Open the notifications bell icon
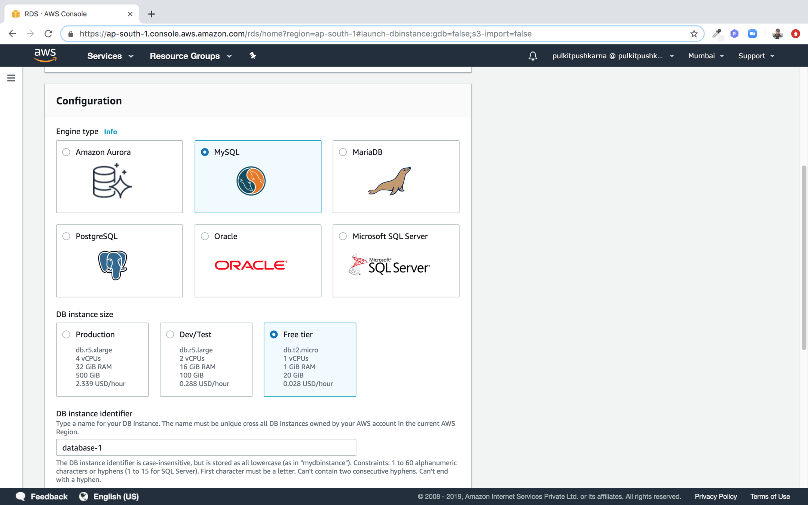Screen dimensions: 808x505 coord(533,56)
